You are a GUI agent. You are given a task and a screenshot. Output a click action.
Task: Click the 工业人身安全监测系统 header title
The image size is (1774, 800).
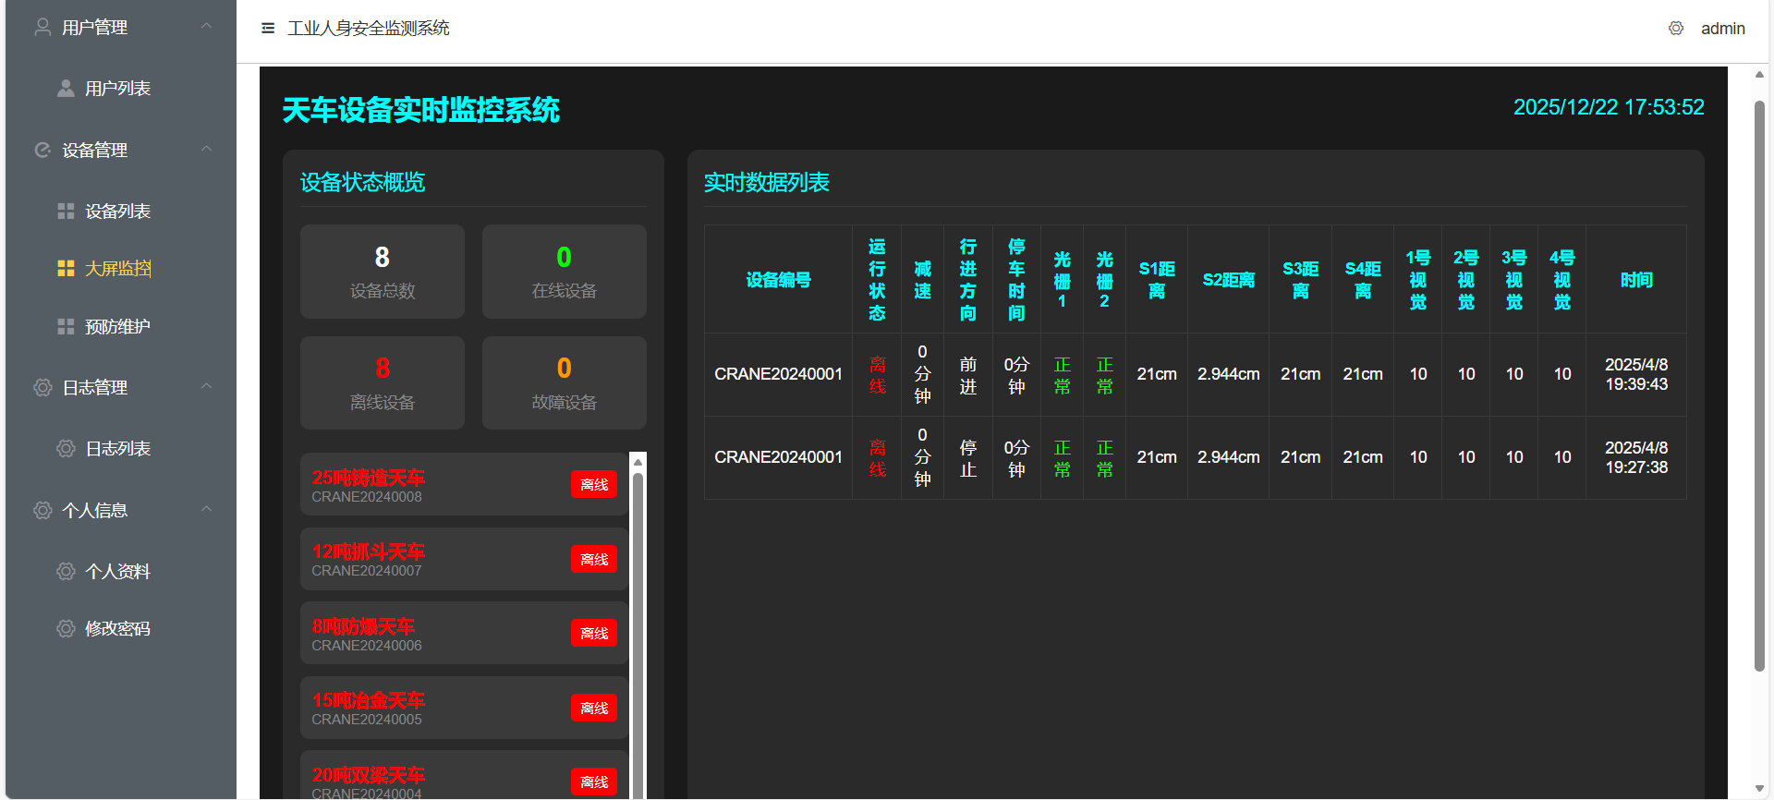point(369,29)
